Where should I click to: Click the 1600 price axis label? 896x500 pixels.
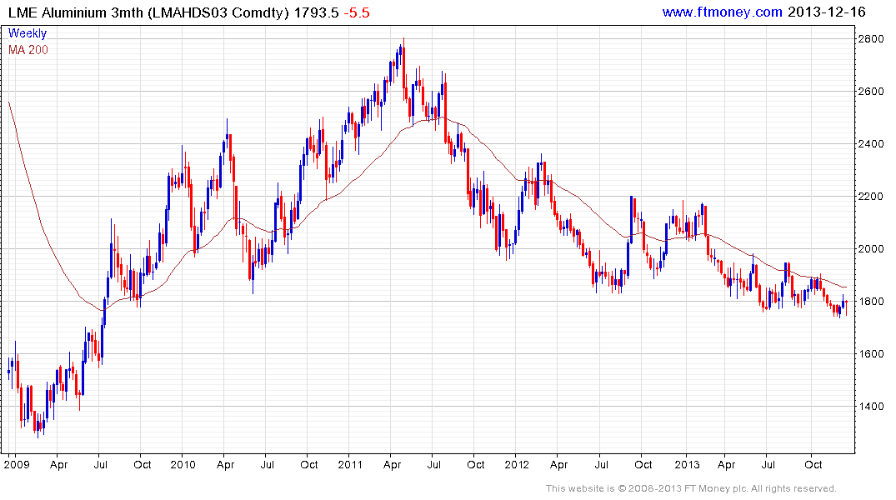pos(870,354)
